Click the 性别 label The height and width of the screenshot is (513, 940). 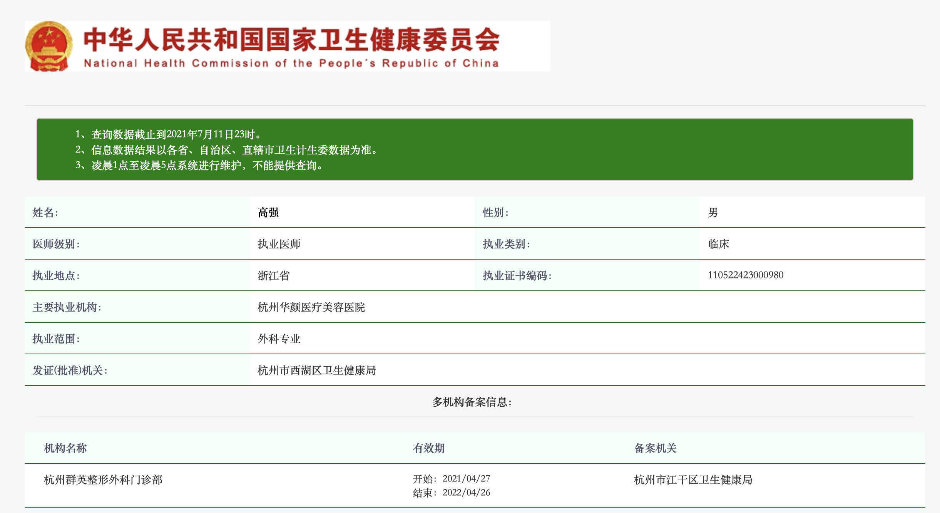coord(495,213)
